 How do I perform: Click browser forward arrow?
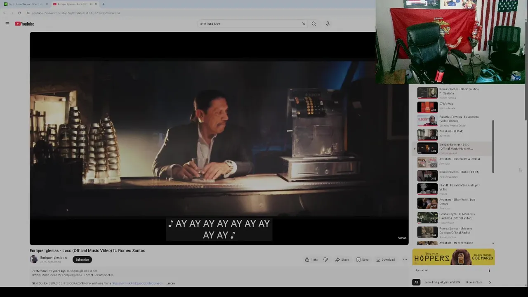coord(12,13)
